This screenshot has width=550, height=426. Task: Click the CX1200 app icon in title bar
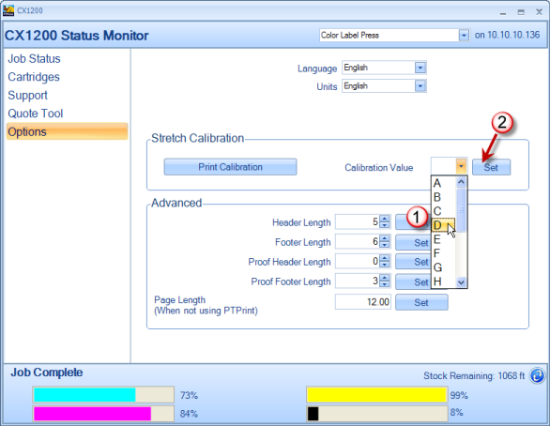(8, 10)
